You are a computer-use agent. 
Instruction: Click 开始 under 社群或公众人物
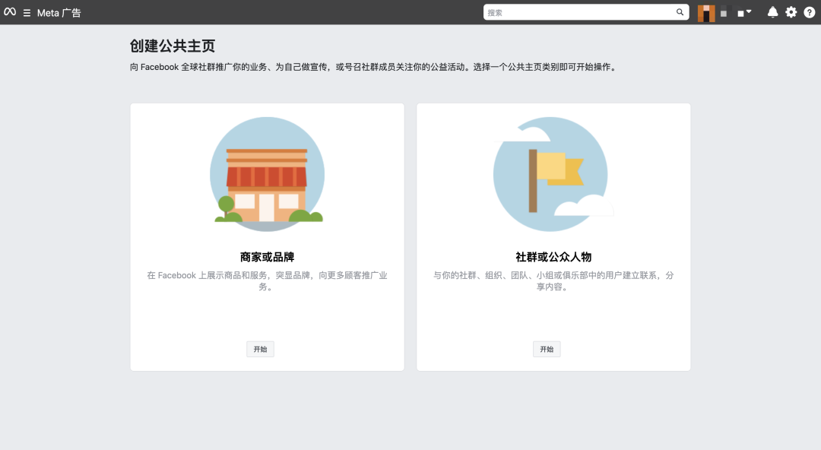546,349
